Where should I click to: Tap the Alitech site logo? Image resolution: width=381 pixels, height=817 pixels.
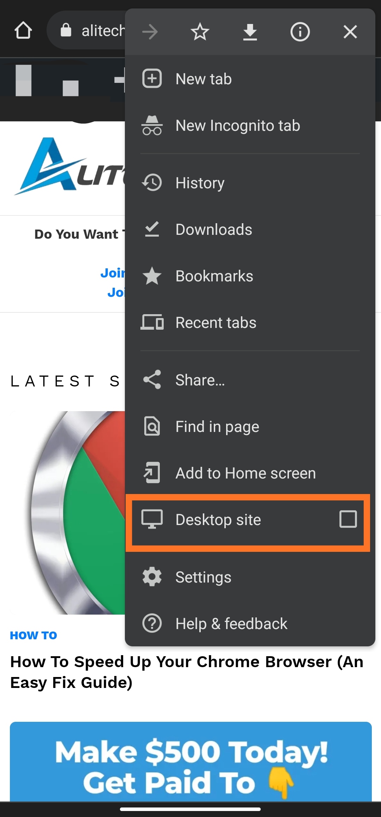coord(70,166)
